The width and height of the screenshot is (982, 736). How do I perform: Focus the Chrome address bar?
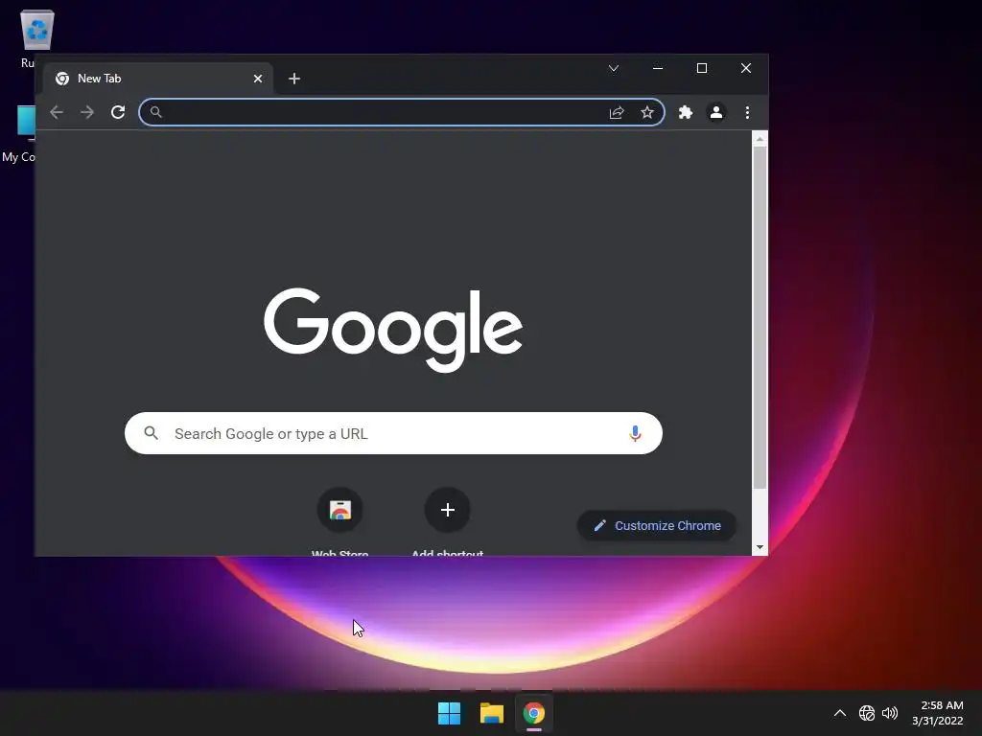pyautogui.click(x=401, y=112)
